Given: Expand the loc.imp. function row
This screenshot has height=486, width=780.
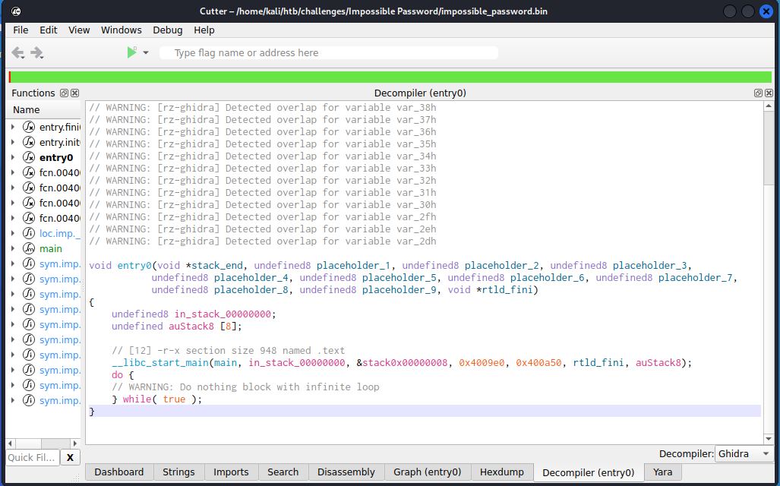Looking at the screenshot, I should click(x=12, y=233).
